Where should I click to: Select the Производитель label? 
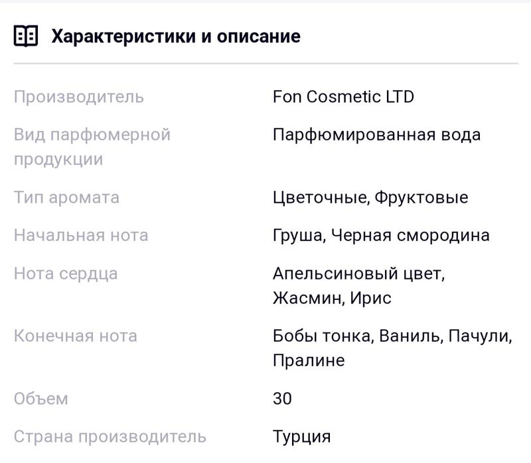coord(78,97)
